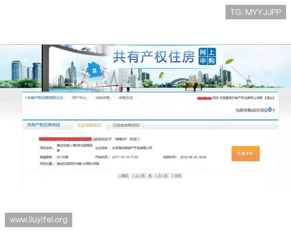Click project name 测试花苑(二期)自住型商品房
This screenshot has width=291, height=232.
point(74,148)
